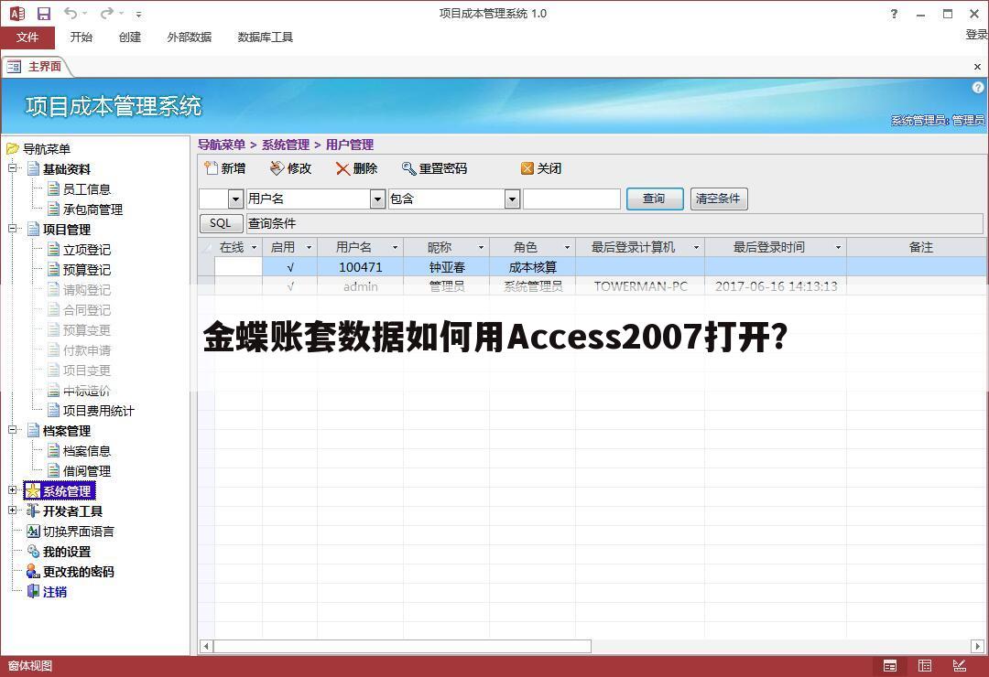Click the blue help icon in banner

(x=978, y=88)
